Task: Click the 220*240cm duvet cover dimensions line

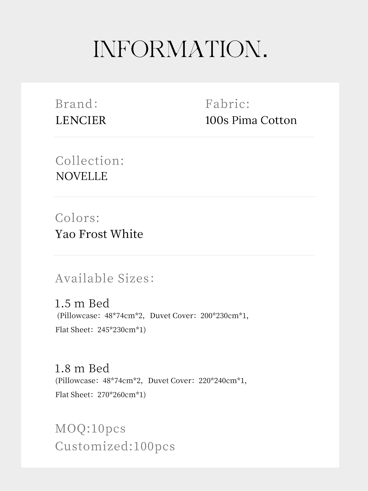Action: (151, 381)
